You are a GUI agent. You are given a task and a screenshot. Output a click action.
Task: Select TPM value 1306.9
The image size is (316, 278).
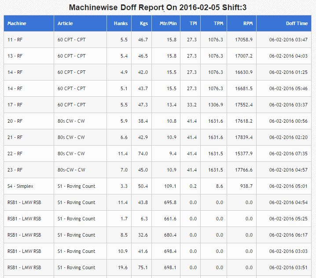[216, 105]
